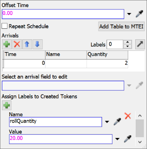The height and width of the screenshot is (149, 147).
Task: Toggle the Repeat Schedule checkbox
Action: (x=5, y=26)
